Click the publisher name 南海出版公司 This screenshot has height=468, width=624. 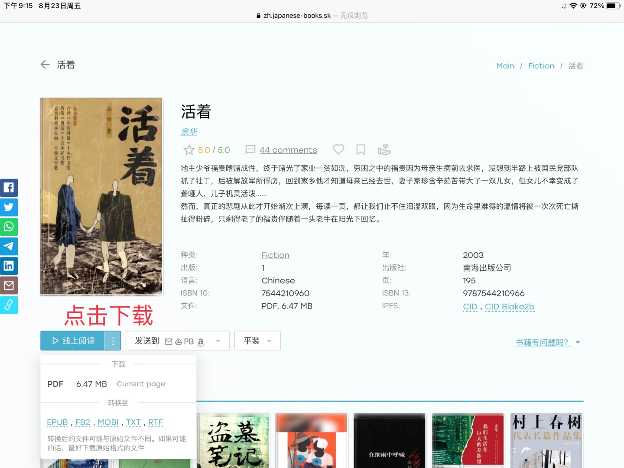(487, 268)
